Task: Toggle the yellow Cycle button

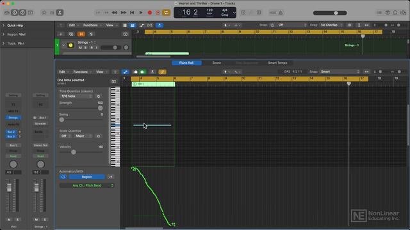Action: 167,13
